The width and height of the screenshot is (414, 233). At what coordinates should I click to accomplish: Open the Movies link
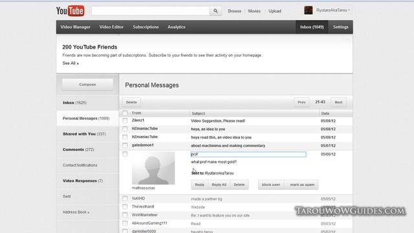tap(254, 11)
